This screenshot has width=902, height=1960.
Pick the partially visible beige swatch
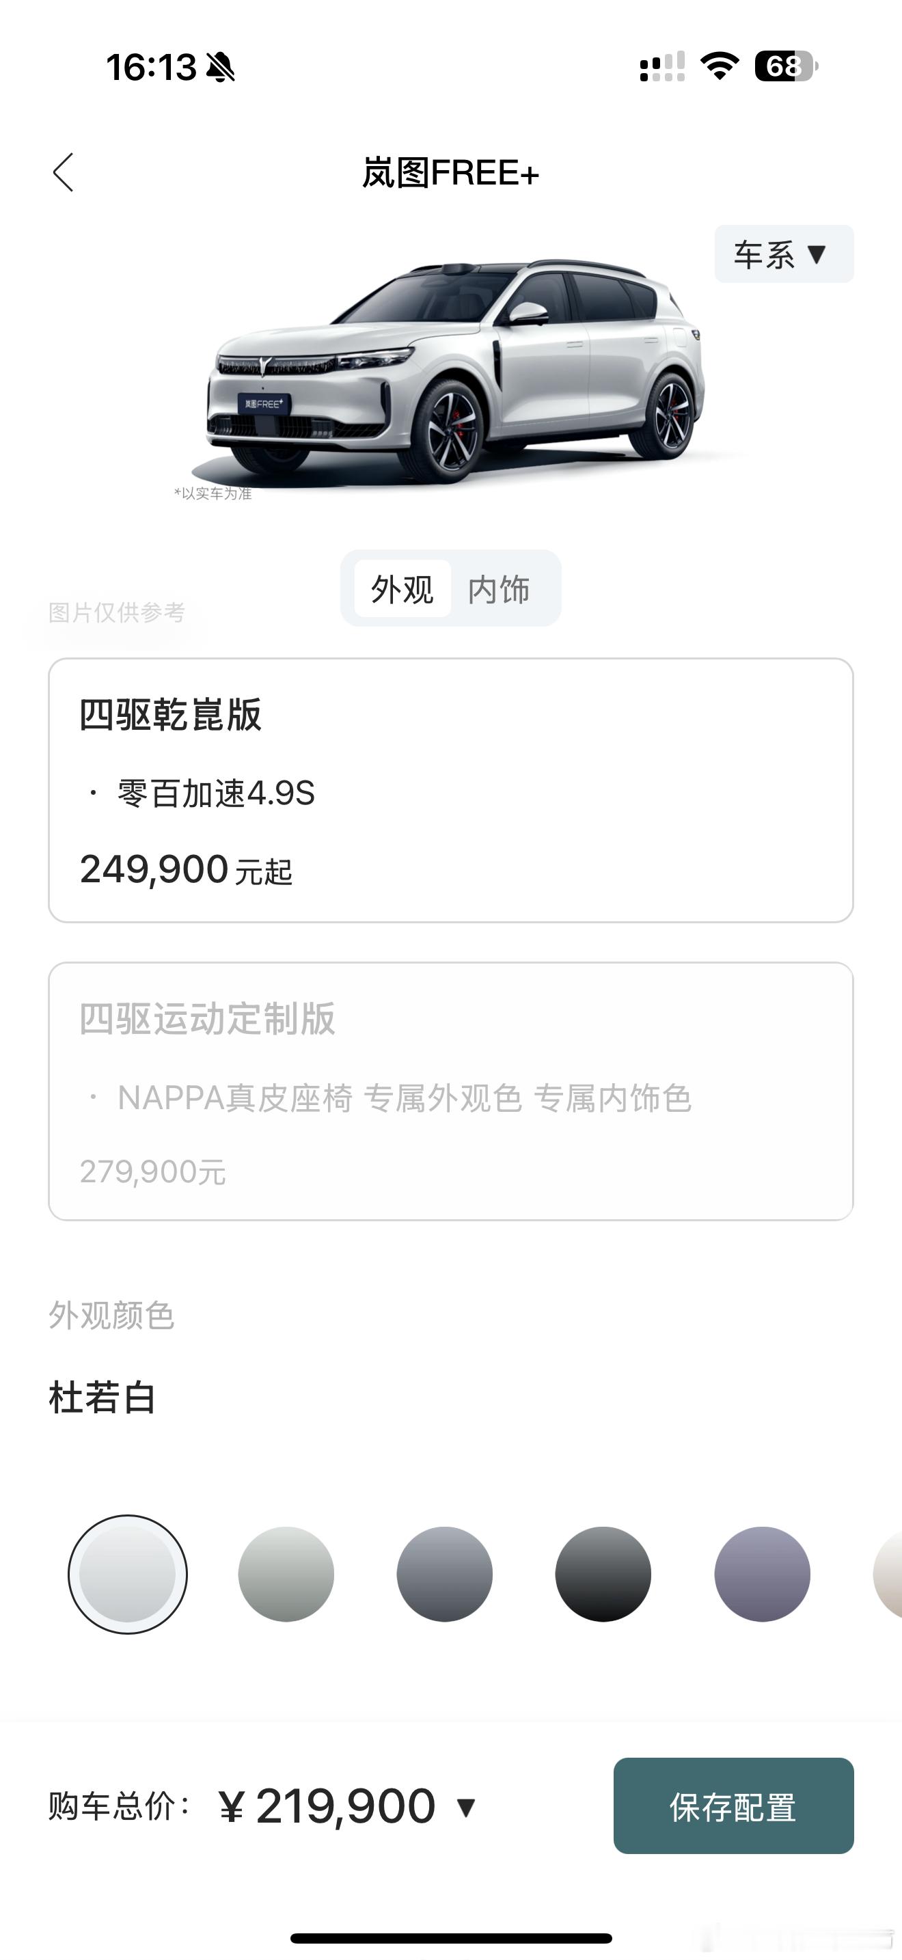tap(888, 1575)
